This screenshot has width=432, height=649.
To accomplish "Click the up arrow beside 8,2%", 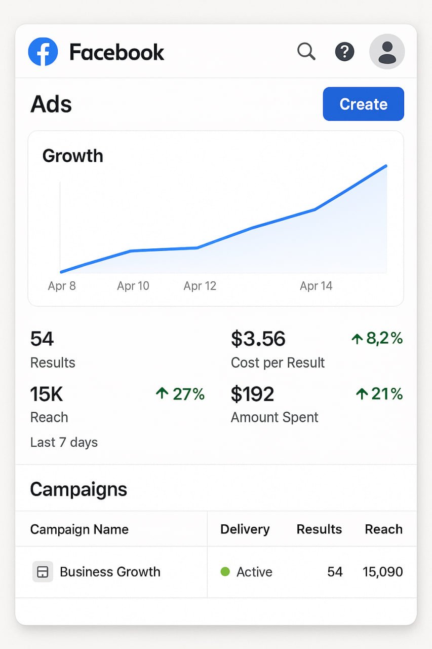I will (x=357, y=339).
